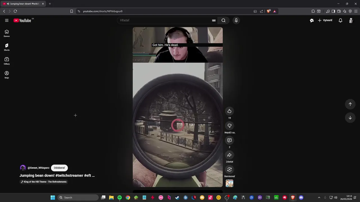Open Discord from the taskbar

301,198
